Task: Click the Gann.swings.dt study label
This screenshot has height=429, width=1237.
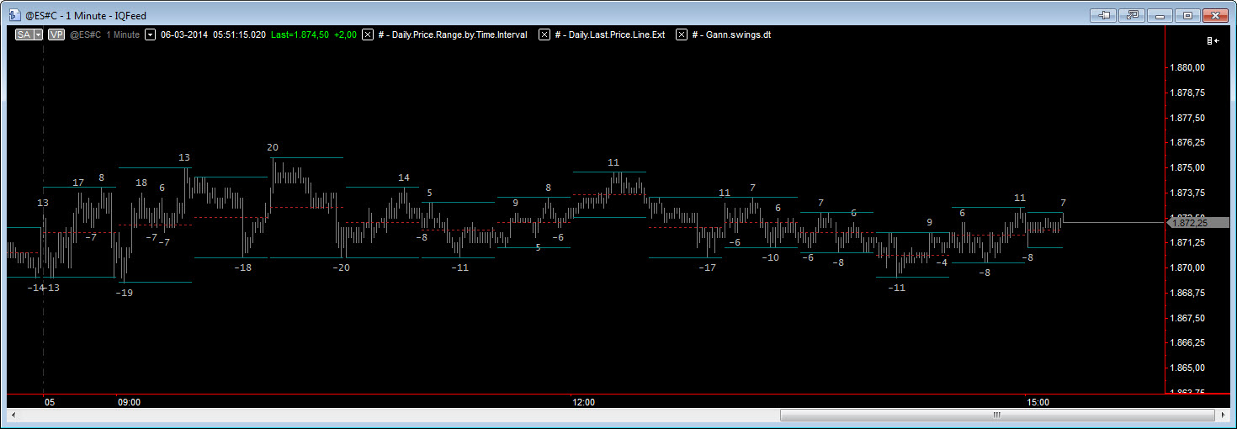Action: [731, 34]
